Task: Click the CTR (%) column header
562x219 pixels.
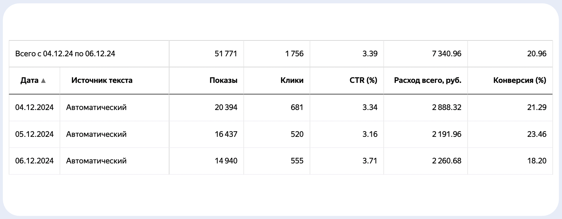Action: pos(363,80)
